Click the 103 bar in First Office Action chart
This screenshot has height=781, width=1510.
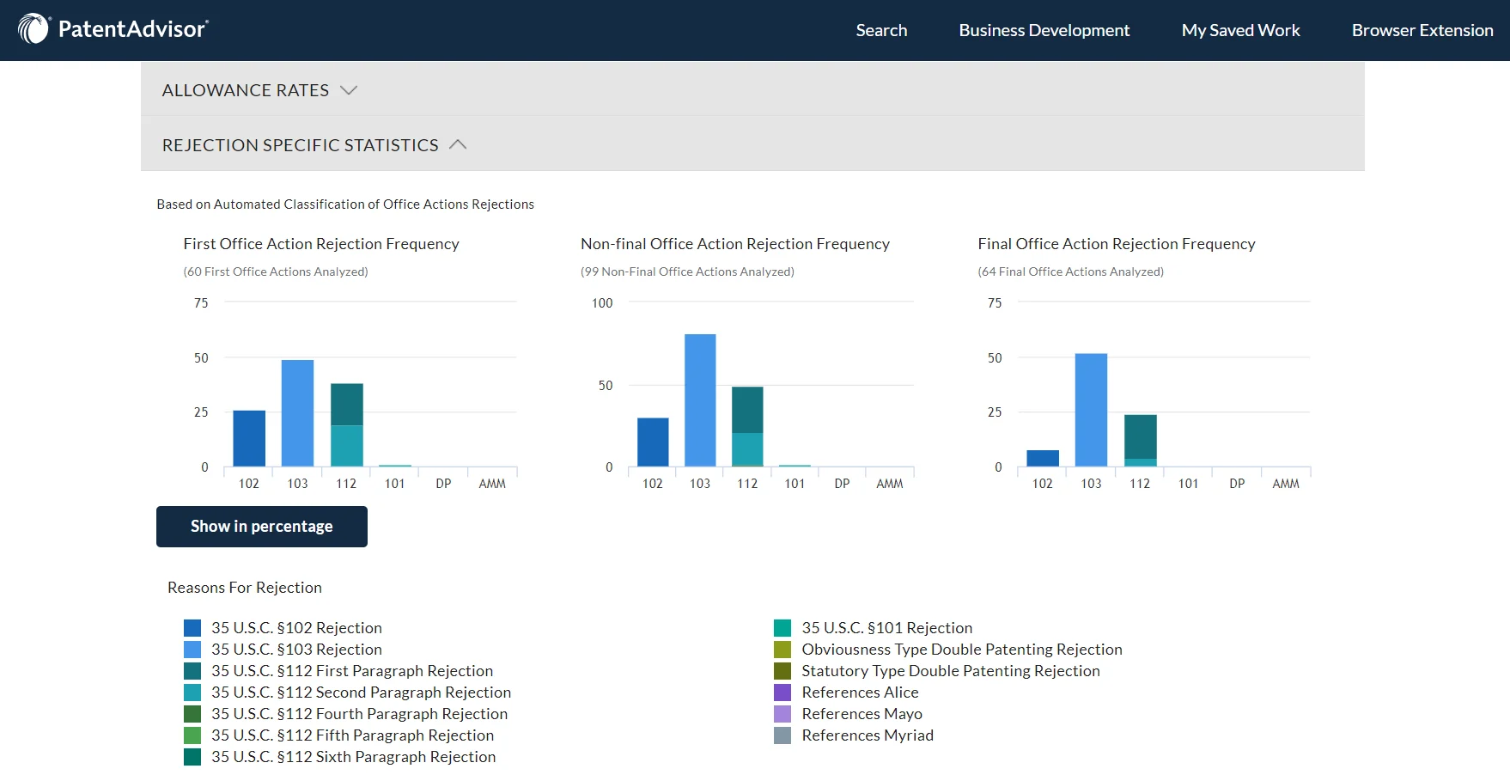297,413
